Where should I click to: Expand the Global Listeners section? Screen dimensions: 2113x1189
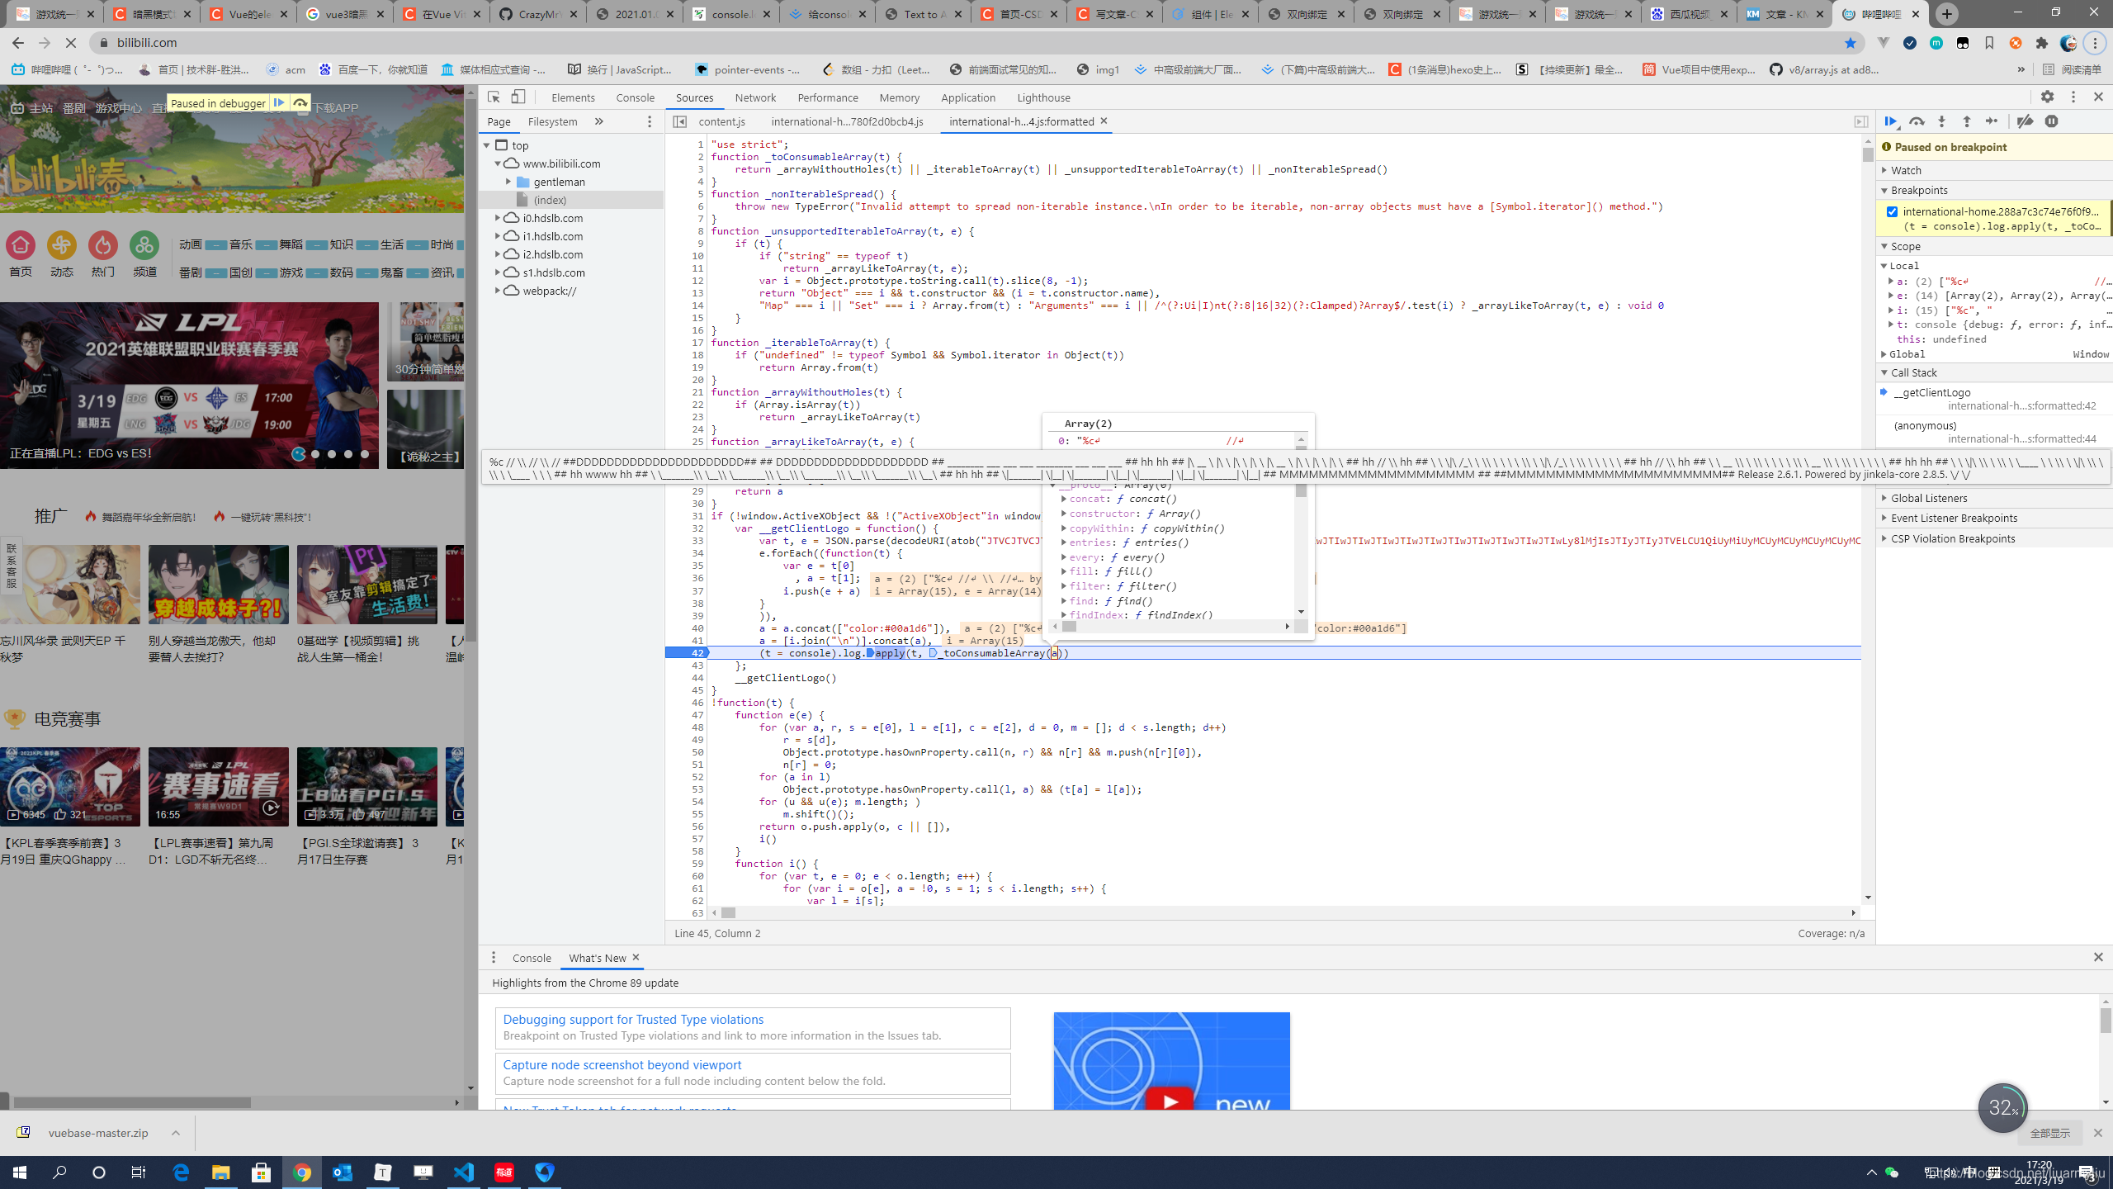pyautogui.click(x=1928, y=498)
